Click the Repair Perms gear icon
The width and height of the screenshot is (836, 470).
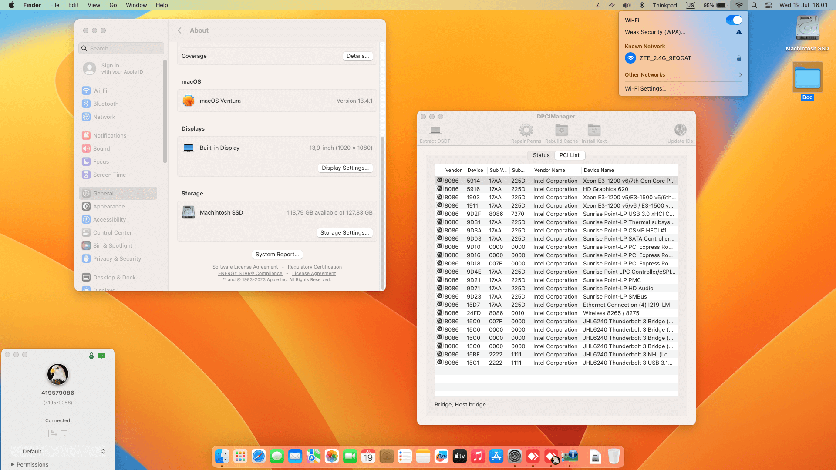pyautogui.click(x=526, y=130)
